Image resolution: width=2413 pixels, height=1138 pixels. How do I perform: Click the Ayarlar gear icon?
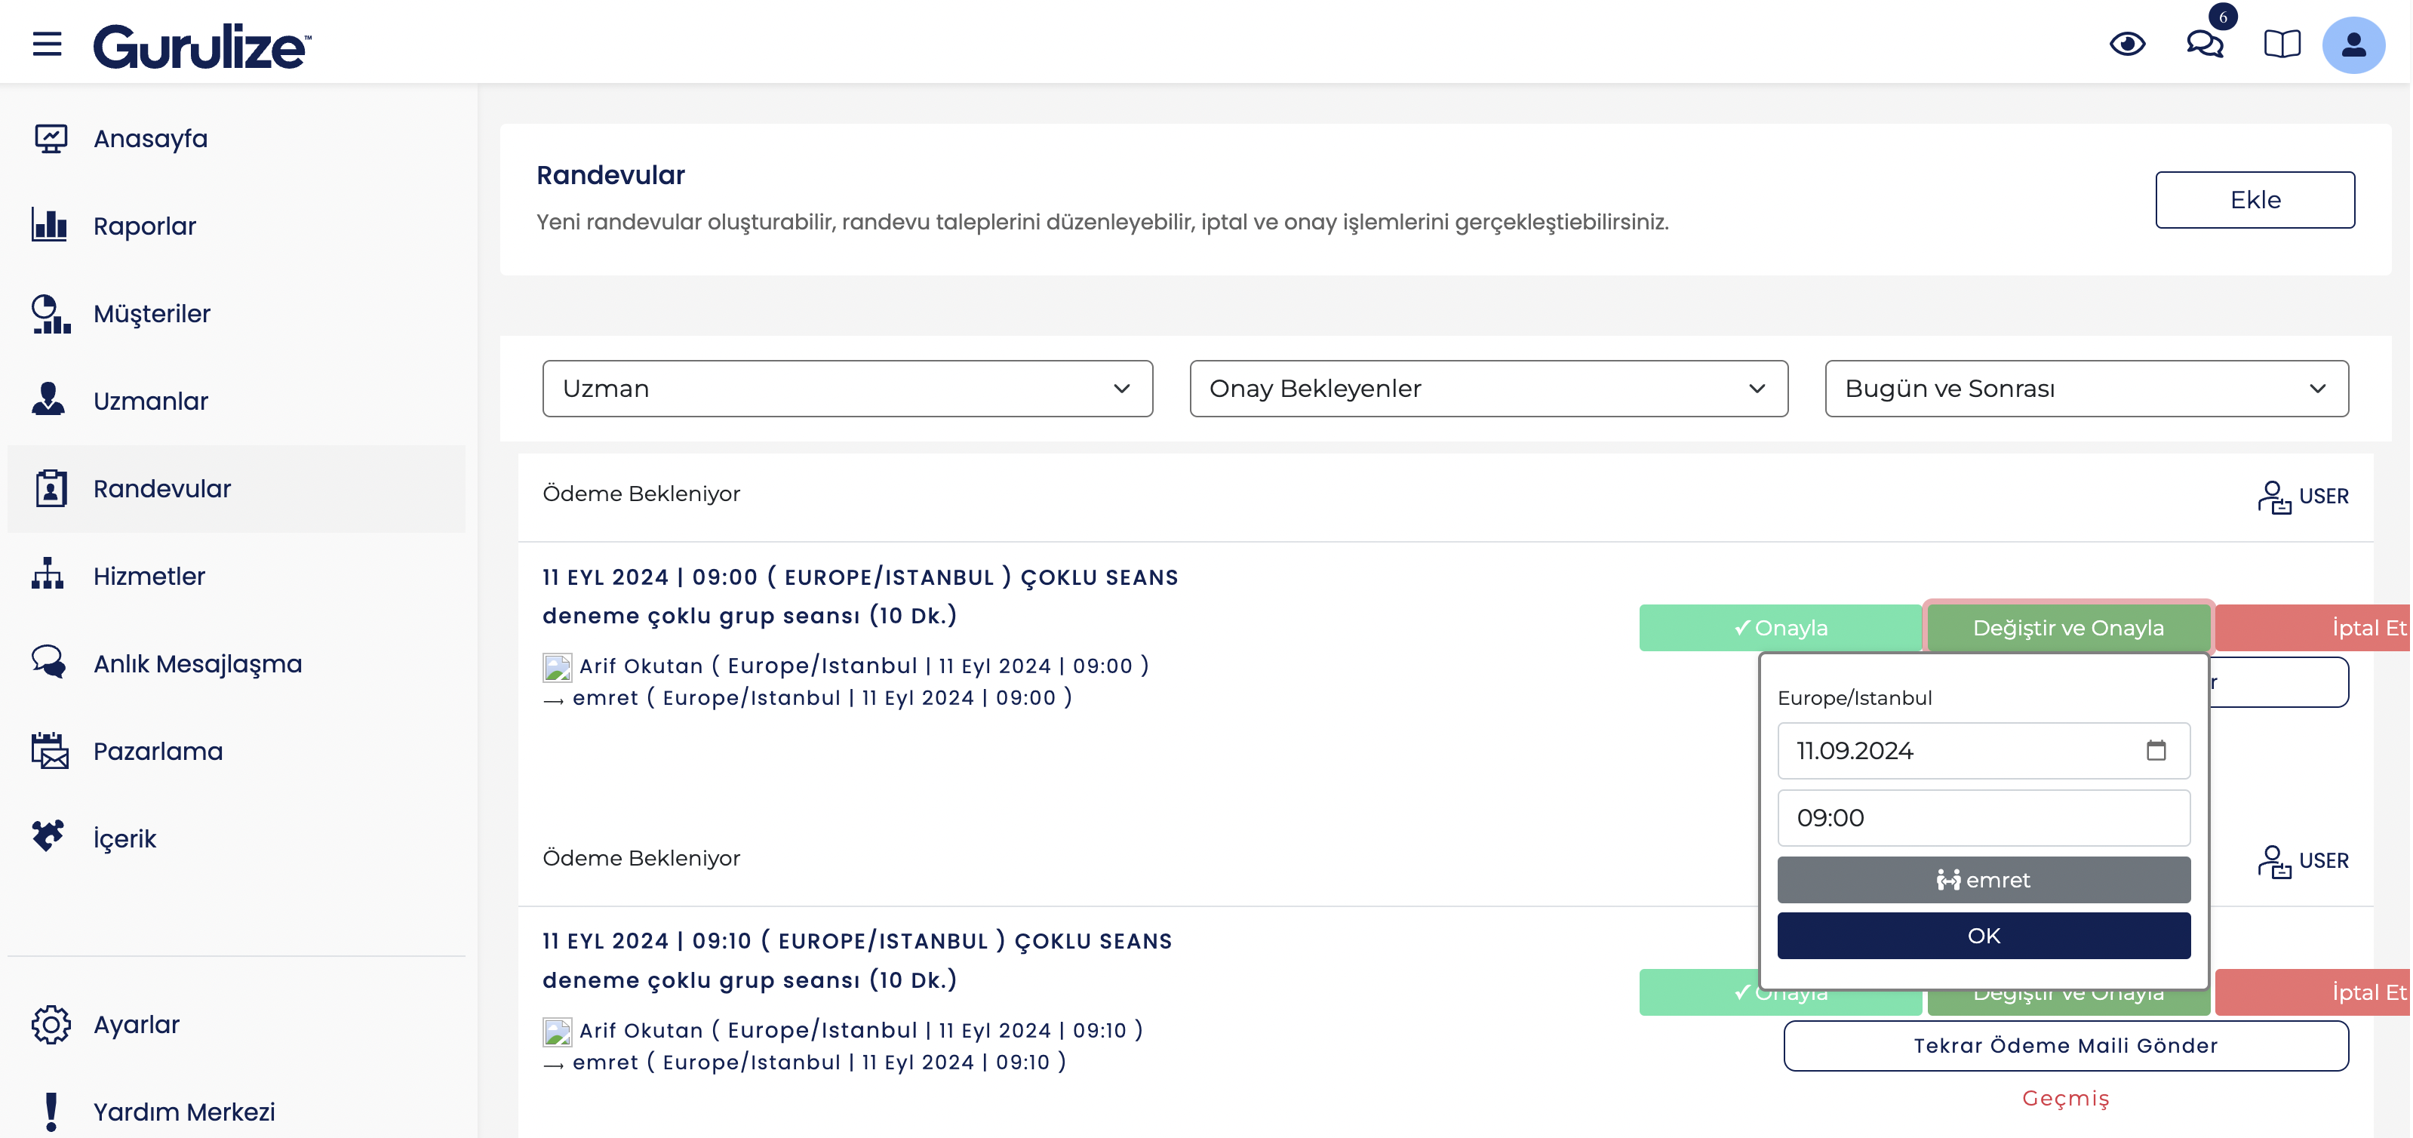tap(51, 1025)
